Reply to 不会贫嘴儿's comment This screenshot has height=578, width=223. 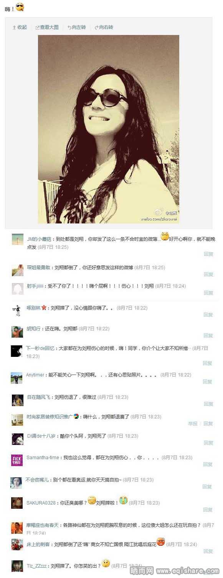(207, 487)
